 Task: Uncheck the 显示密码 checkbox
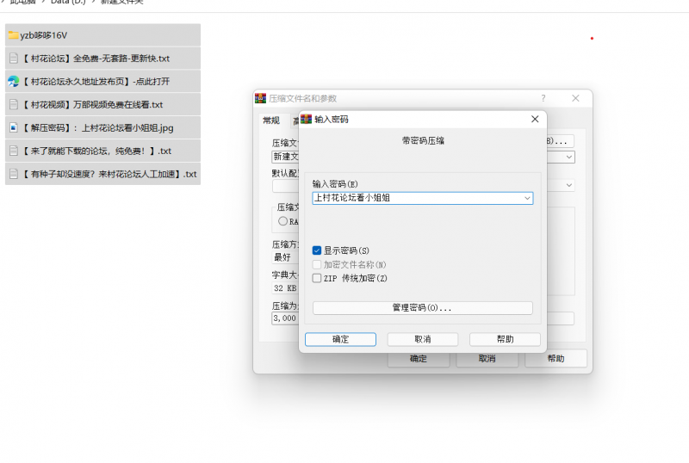click(317, 250)
